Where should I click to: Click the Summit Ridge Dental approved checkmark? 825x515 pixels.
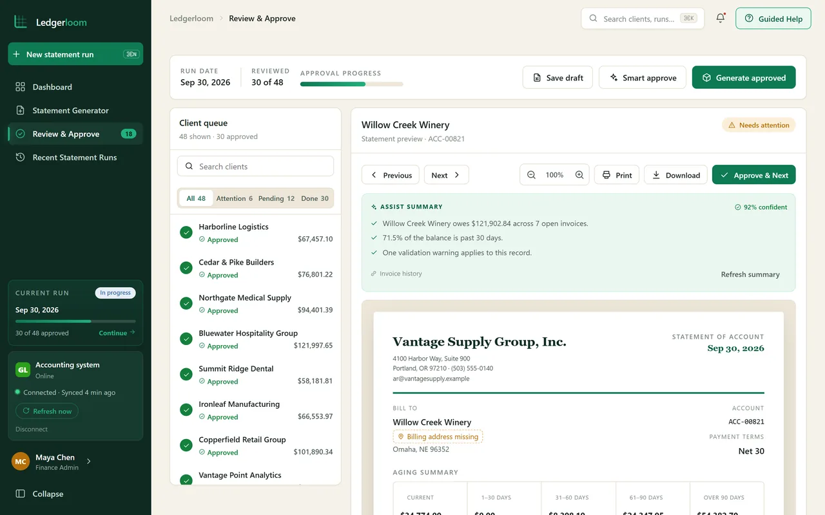tap(186, 374)
